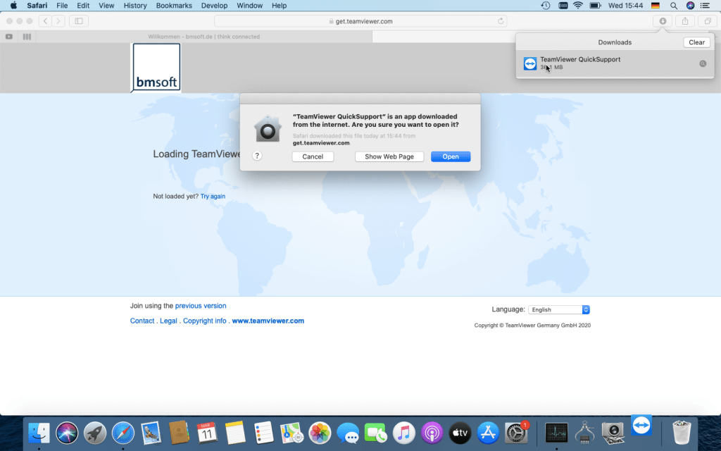Open Music in the Dock

[x=404, y=433]
